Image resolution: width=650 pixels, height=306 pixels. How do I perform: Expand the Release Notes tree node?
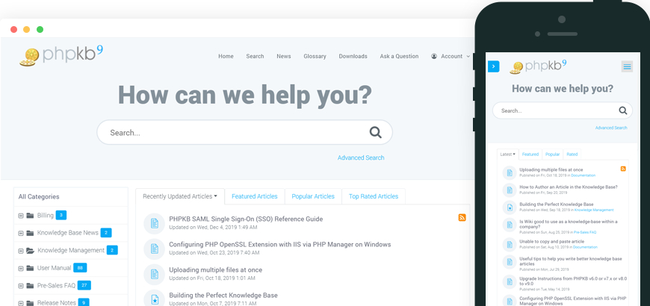pyautogui.click(x=21, y=303)
